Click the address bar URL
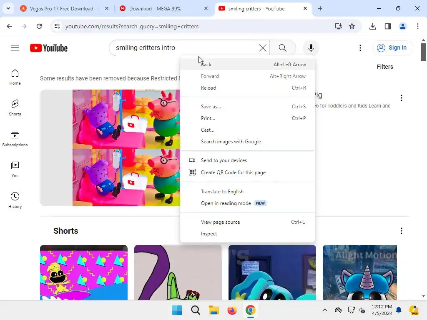This screenshot has height=320, width=427. pos(132,26)
